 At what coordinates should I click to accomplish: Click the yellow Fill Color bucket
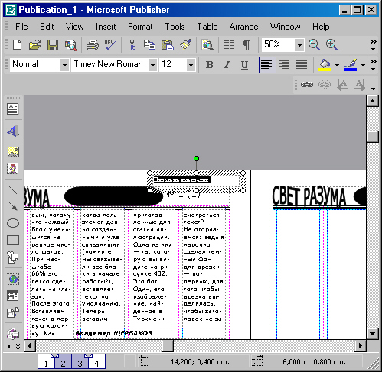point(325,65)
